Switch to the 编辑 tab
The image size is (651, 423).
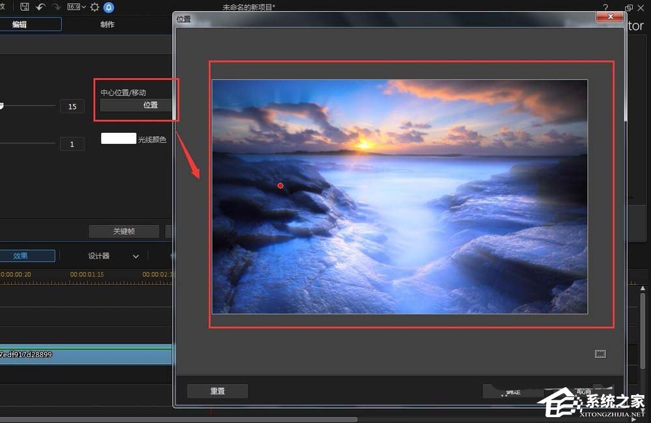(x=20, y=24)
